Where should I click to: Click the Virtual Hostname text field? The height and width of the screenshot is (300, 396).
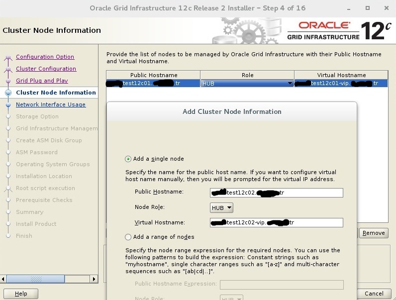point(276,222)
